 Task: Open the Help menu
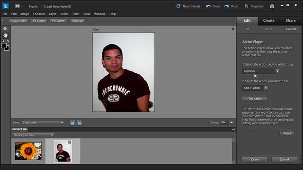pos(113,14)
